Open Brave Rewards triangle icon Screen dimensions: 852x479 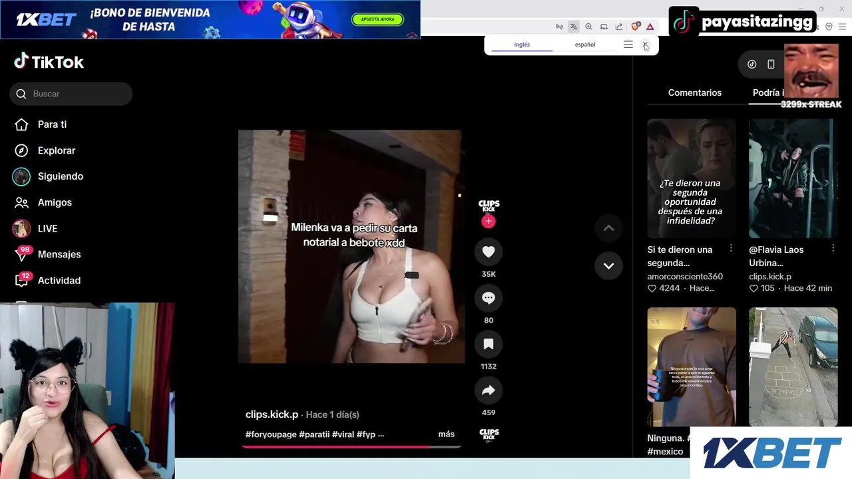(x=650, y=27)
